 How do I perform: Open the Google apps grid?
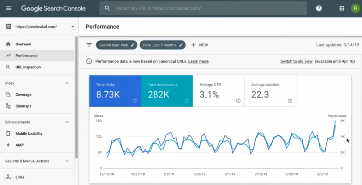(342, 8)
